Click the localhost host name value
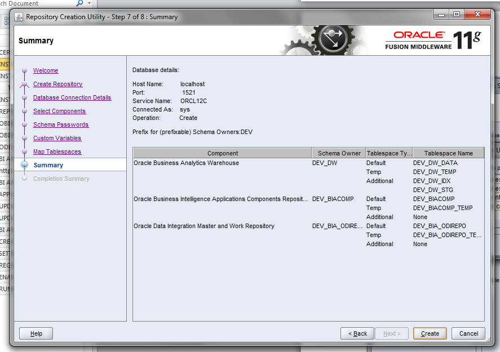This screenshot has height=352, width=500. pyautogui.click(x=193, y=84)
